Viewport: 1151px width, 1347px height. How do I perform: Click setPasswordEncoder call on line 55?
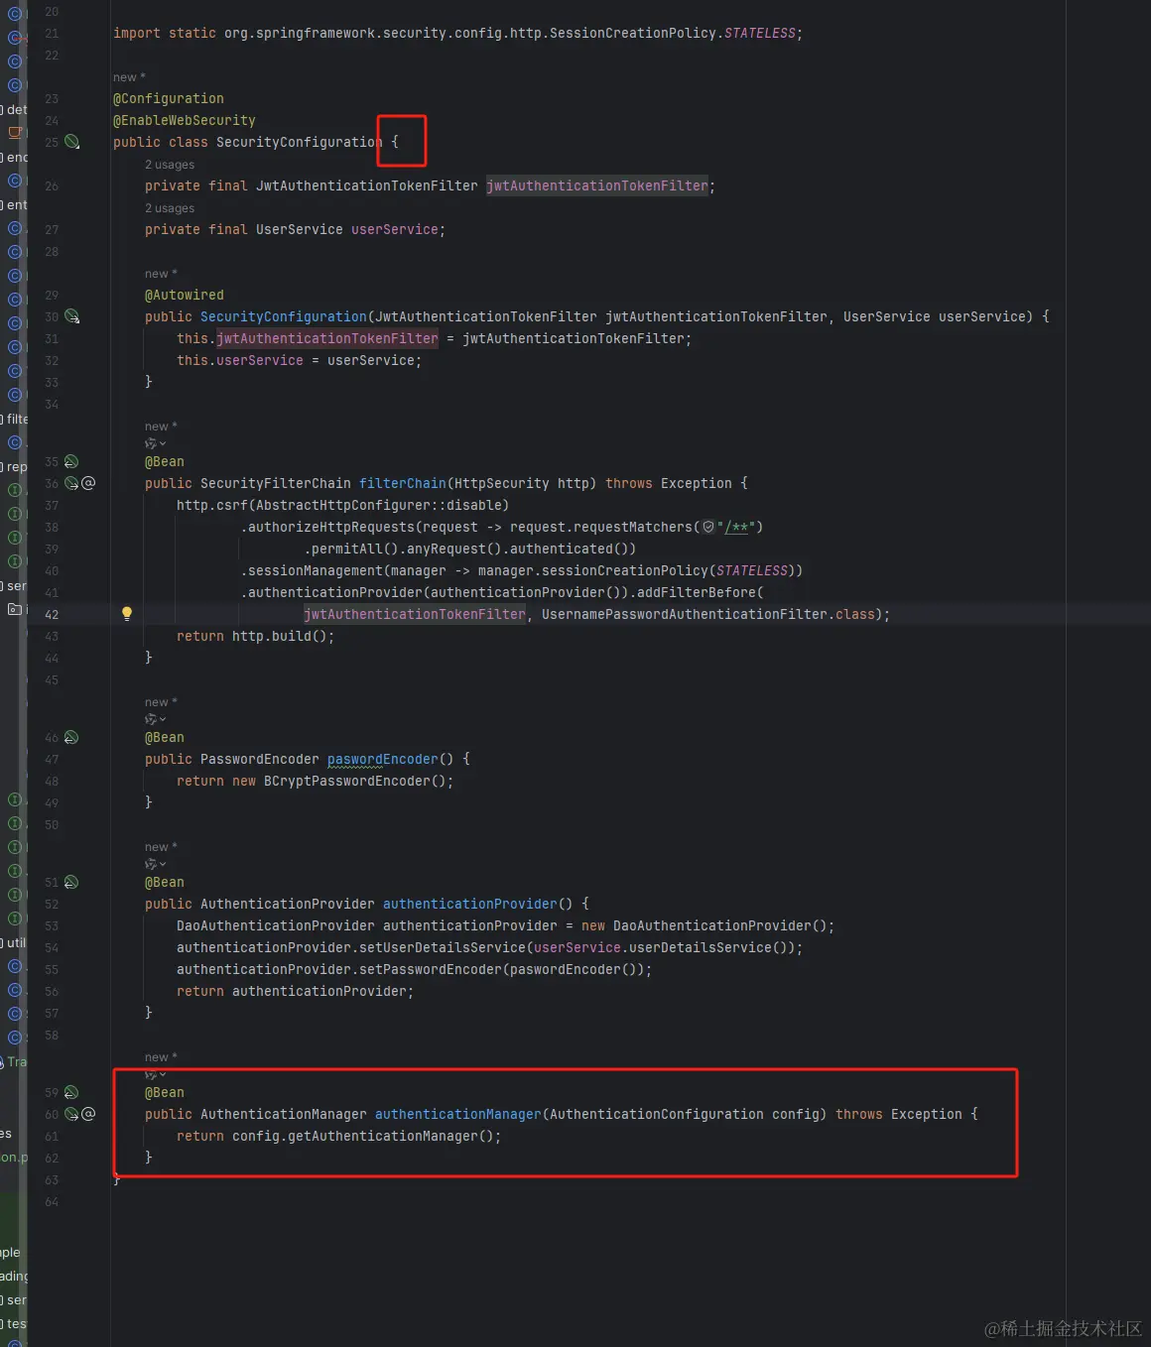click(x=431, y=969)
